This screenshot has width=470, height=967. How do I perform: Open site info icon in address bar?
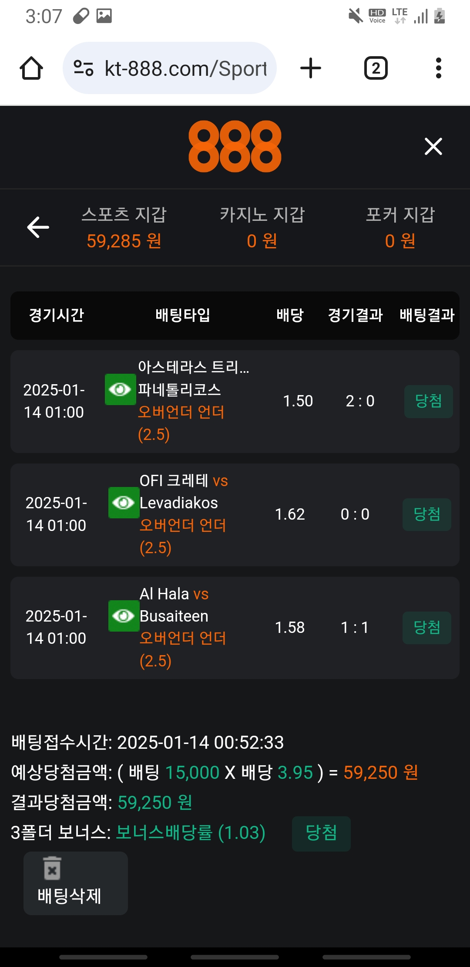coord(84,68)
